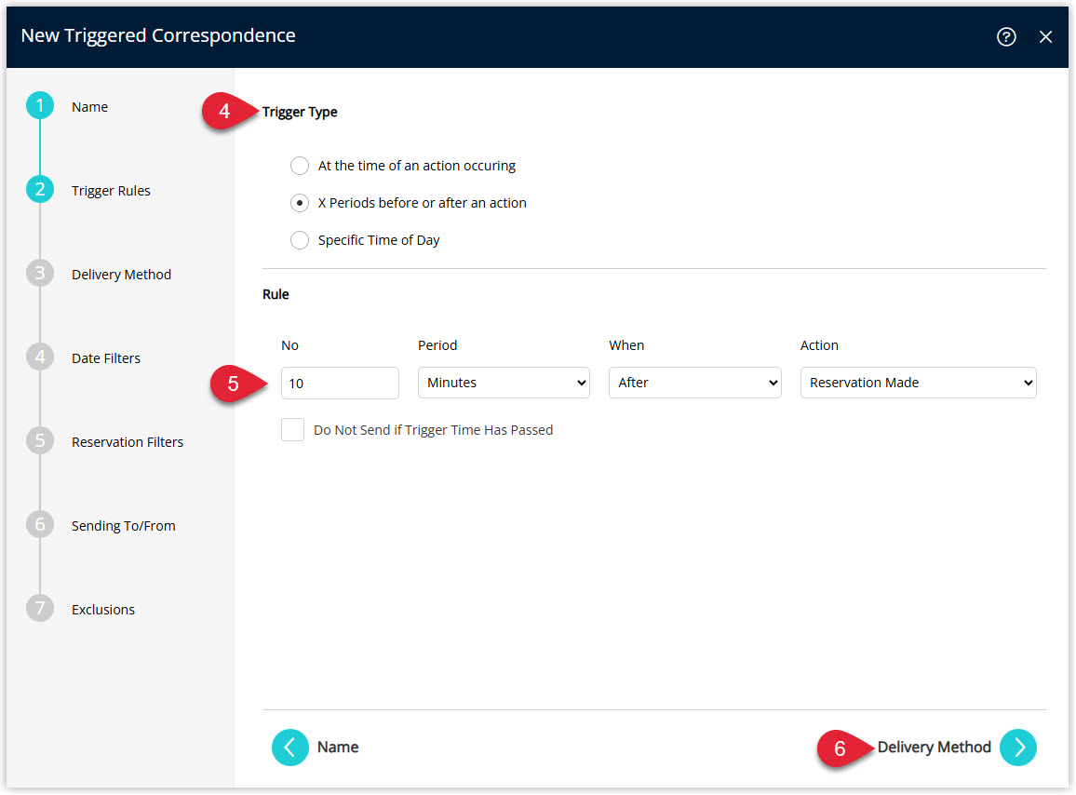Tick 'Do Not Send if Trigger Time Has Passed'
Image resolution: width=1076 pixels, height=795 pixels.
[x=292, y=430]
